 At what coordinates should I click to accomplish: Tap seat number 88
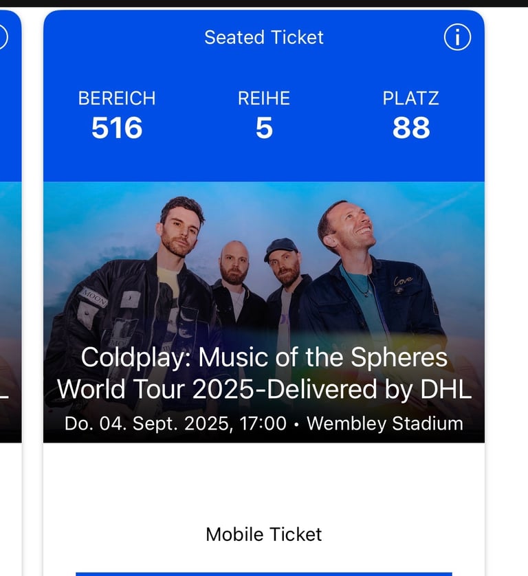point(411,128)
